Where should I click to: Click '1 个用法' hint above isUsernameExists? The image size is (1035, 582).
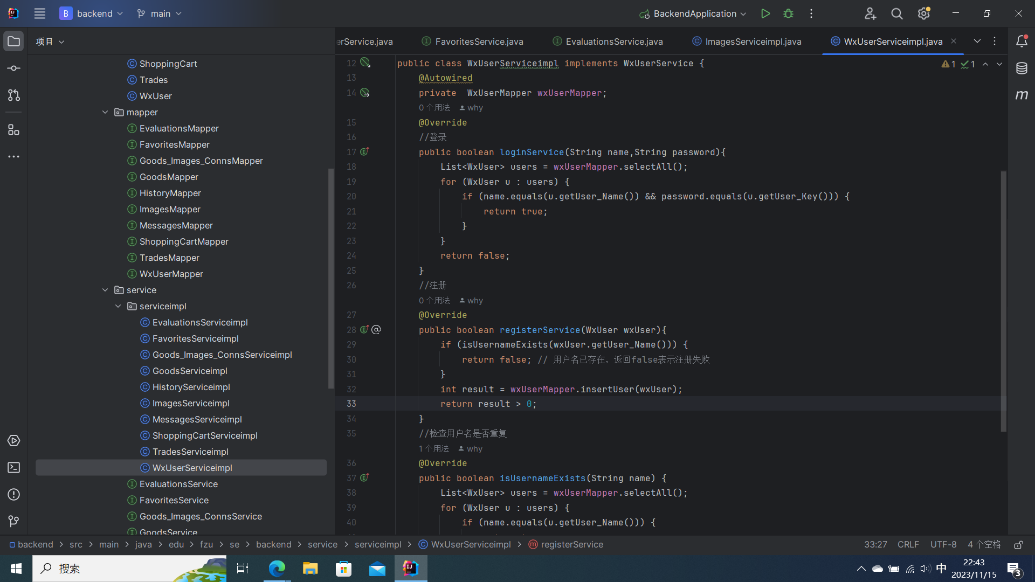coord(434,449)
